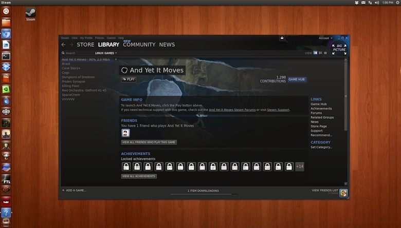Switch to detail view layout
This screenshot has height=228, width=401.
click(x=315, y=53)
